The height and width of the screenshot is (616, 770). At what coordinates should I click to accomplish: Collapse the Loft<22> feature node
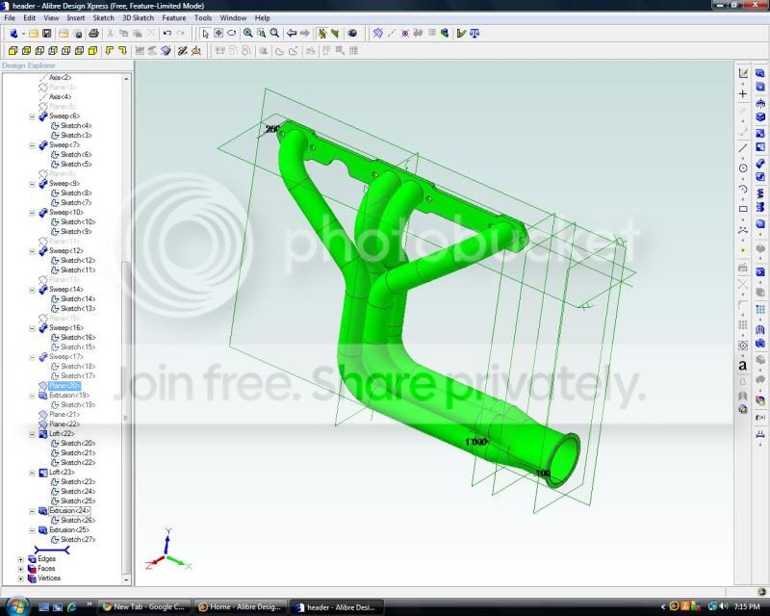coord(32,434)
